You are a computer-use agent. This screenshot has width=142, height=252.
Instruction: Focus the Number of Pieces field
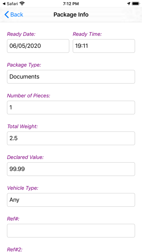point(71,108)
